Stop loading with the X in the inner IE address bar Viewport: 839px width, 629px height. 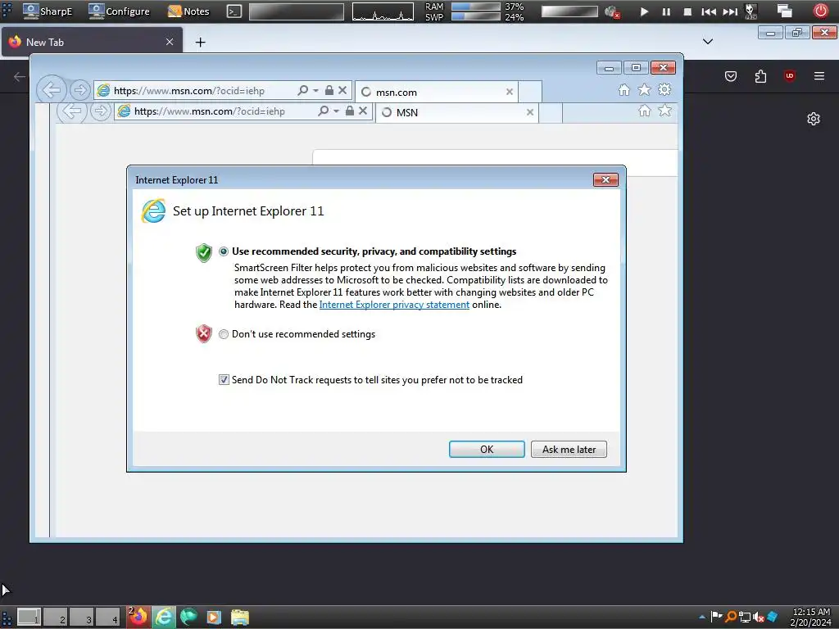pyautogui.click(x=363, y=111)
